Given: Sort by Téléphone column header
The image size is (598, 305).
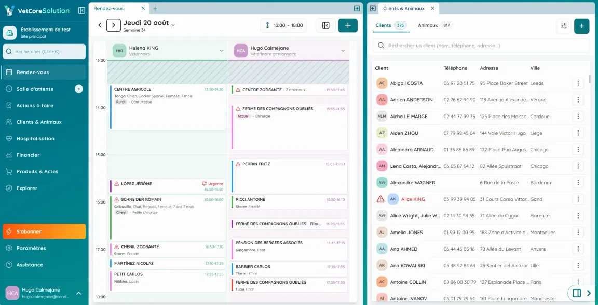Looking at the screenshot, I should (455, 68).
